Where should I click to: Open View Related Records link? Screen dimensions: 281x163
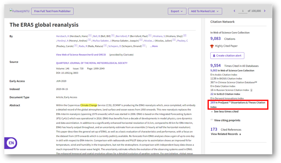pos(226,134)
